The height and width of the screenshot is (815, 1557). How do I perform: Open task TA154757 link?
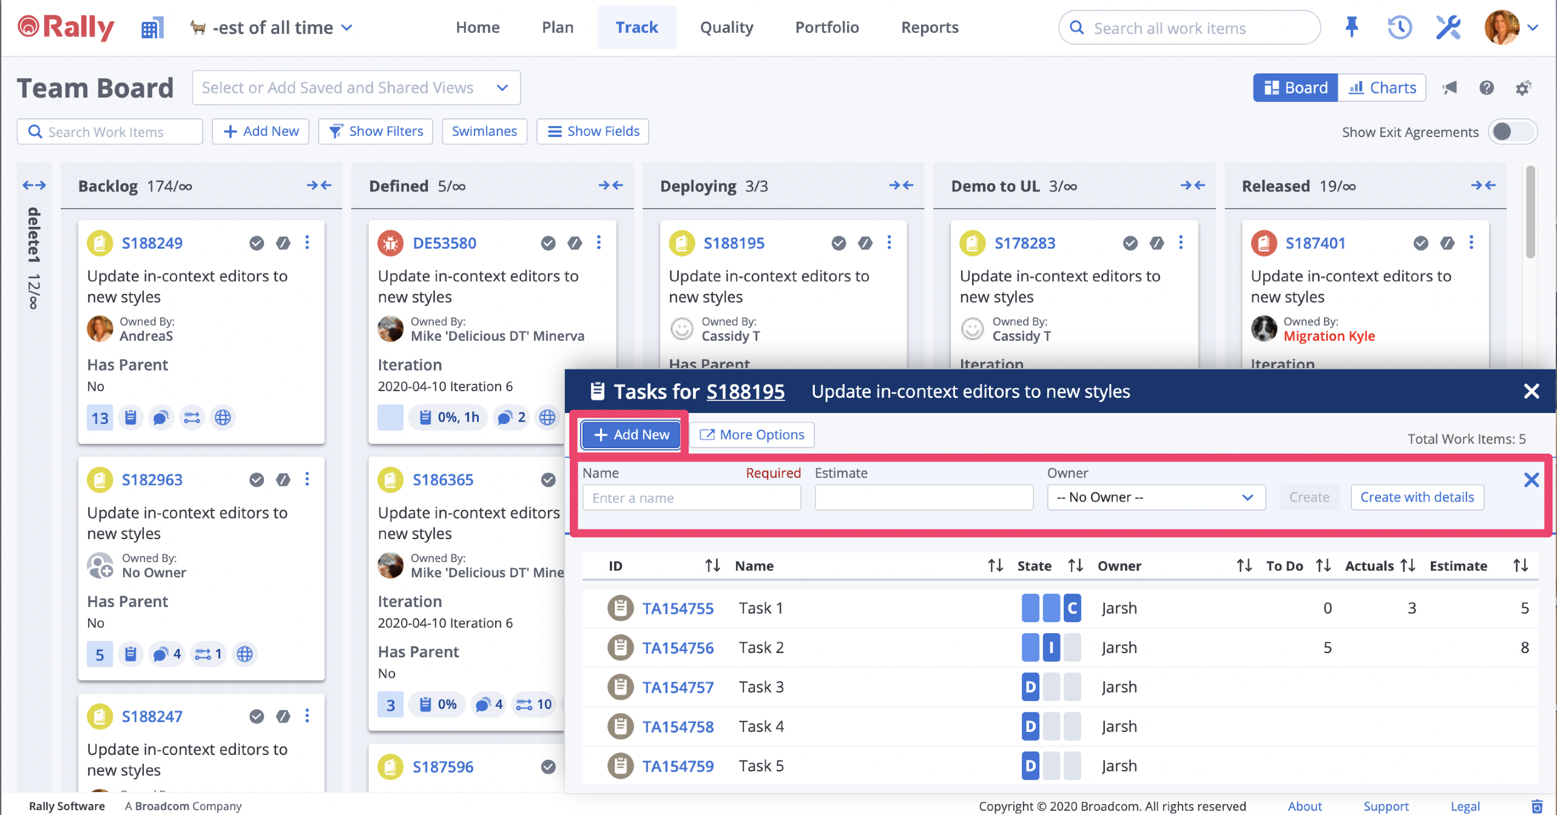tap(678, 686)
